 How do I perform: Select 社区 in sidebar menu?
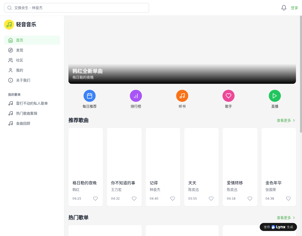coord(20,60)
